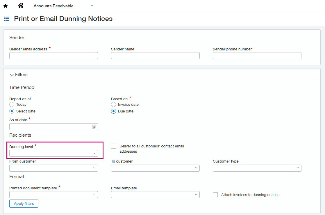Click the Apply filters button
The image size is (325, 215).
[24, 204]
